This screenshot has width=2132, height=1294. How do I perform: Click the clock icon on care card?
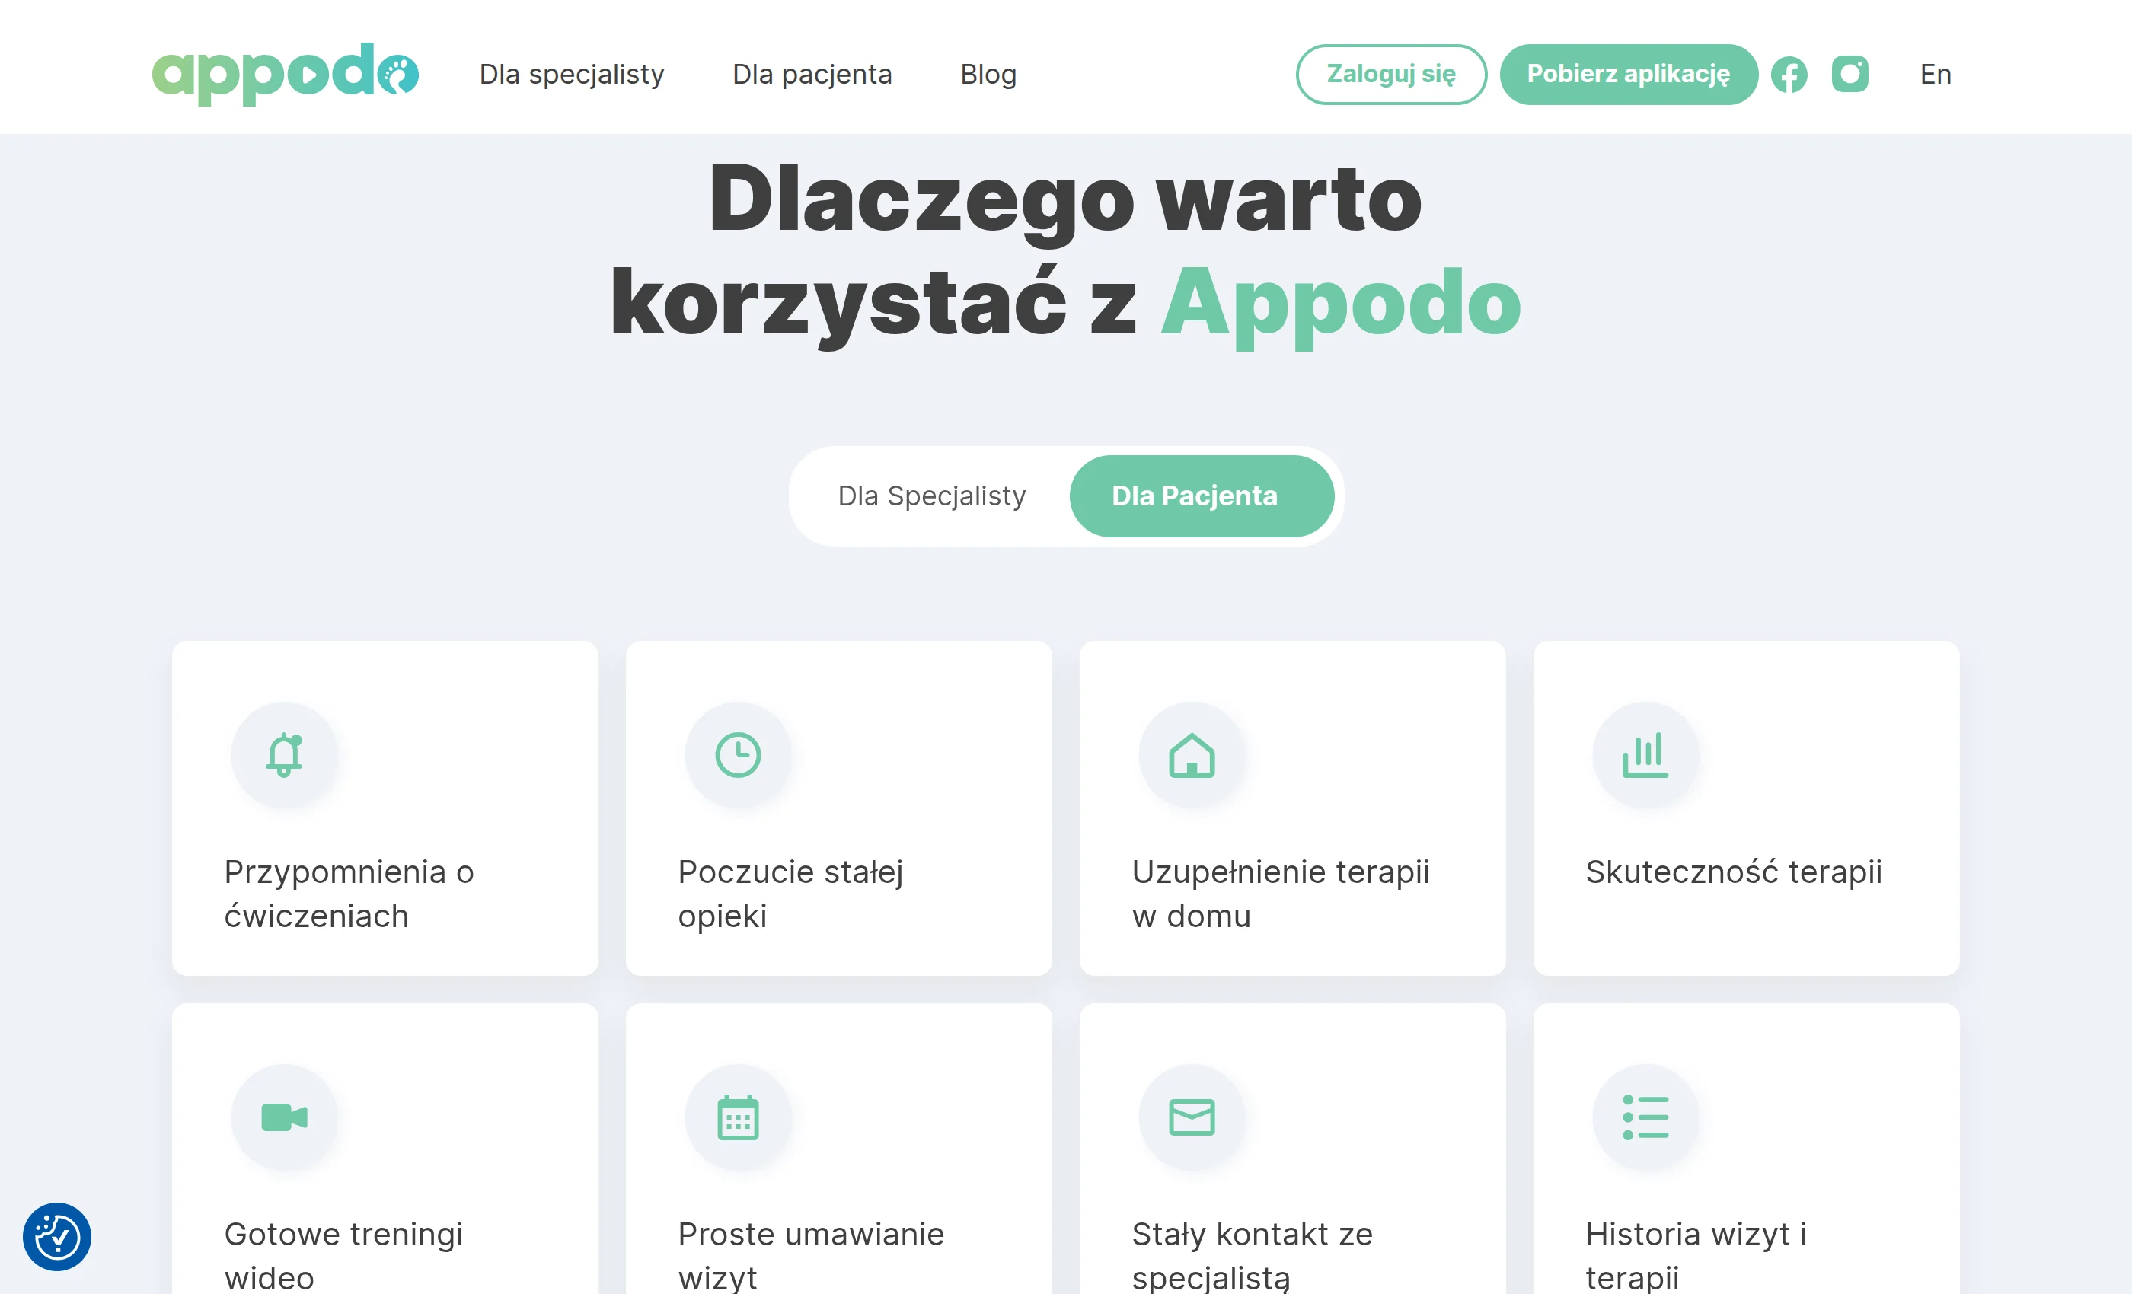737,755
